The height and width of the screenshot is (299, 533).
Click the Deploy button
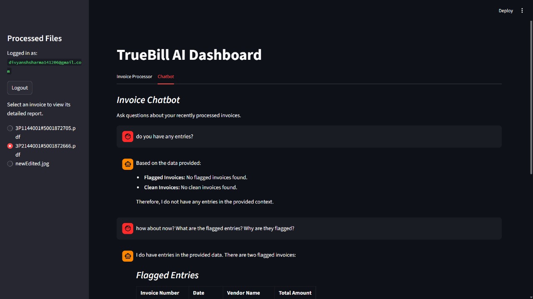506,11
